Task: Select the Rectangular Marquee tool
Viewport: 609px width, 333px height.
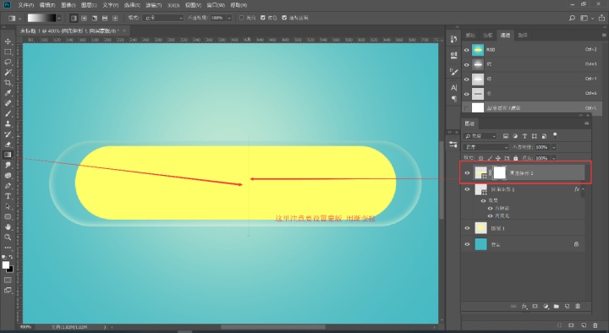Action: coord(8,52)
